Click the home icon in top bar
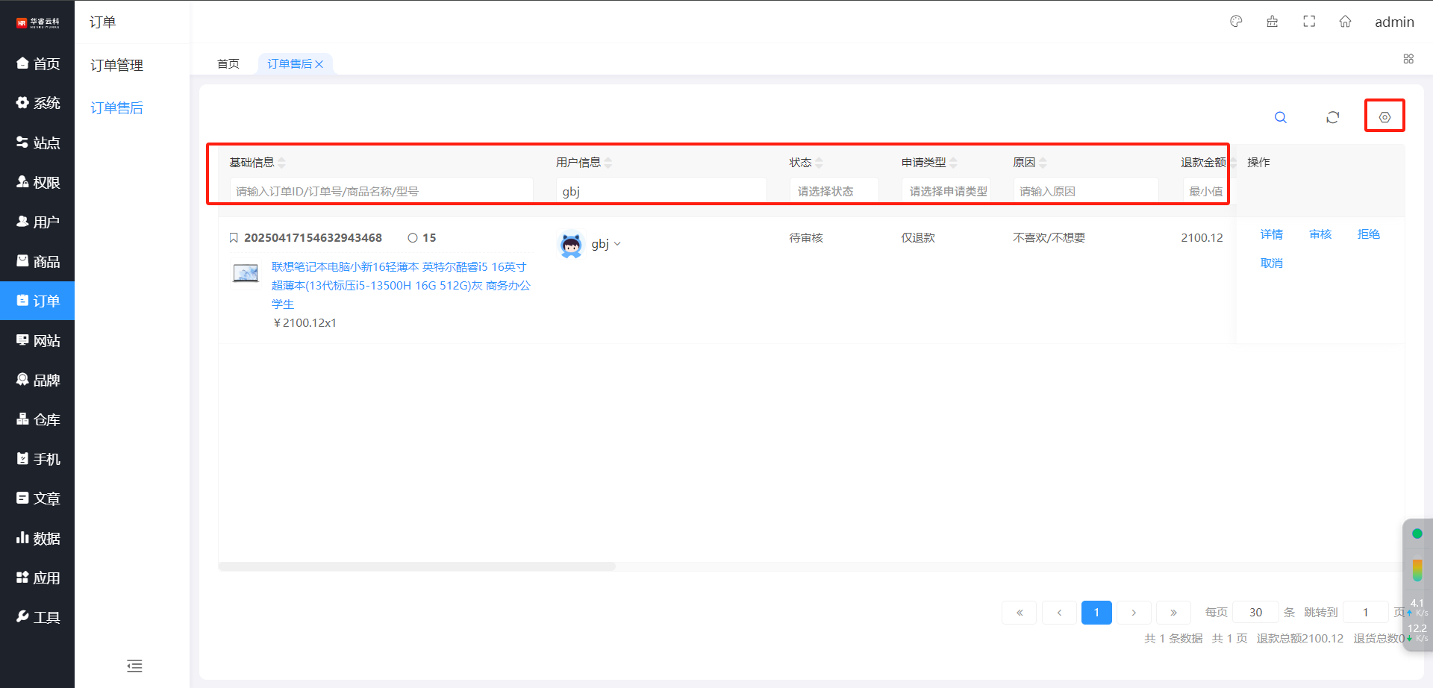 (x=1345, y=22)
